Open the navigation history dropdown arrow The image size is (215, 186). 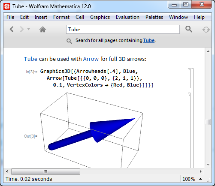pyautogui.click(x=29, y=29)
